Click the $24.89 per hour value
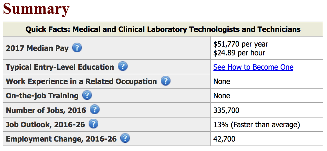Screen dimensions: 327x151 (x=239, y=53)
